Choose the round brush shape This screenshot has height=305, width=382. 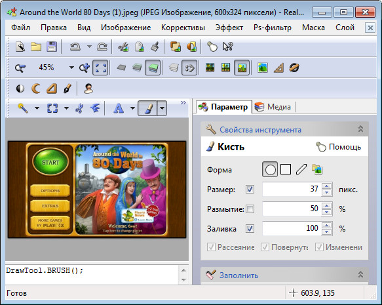coord(270,169)
